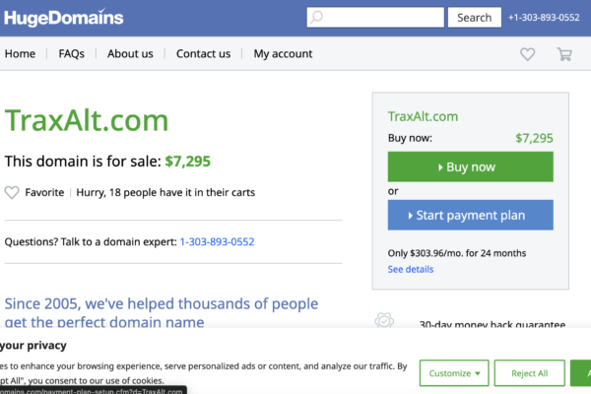This screenshot has width=591, height=394.
Task: Open the shopping cart icon
Action: point(564,54)
